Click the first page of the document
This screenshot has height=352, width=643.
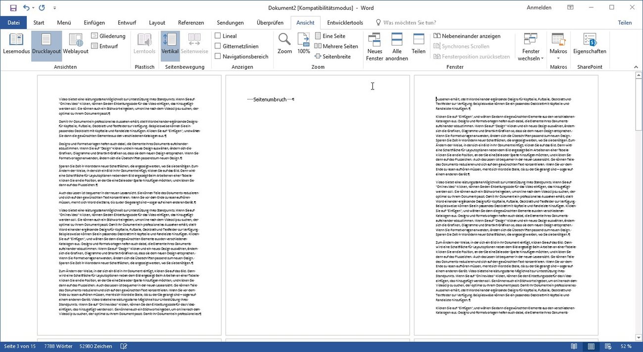point(129,205)
